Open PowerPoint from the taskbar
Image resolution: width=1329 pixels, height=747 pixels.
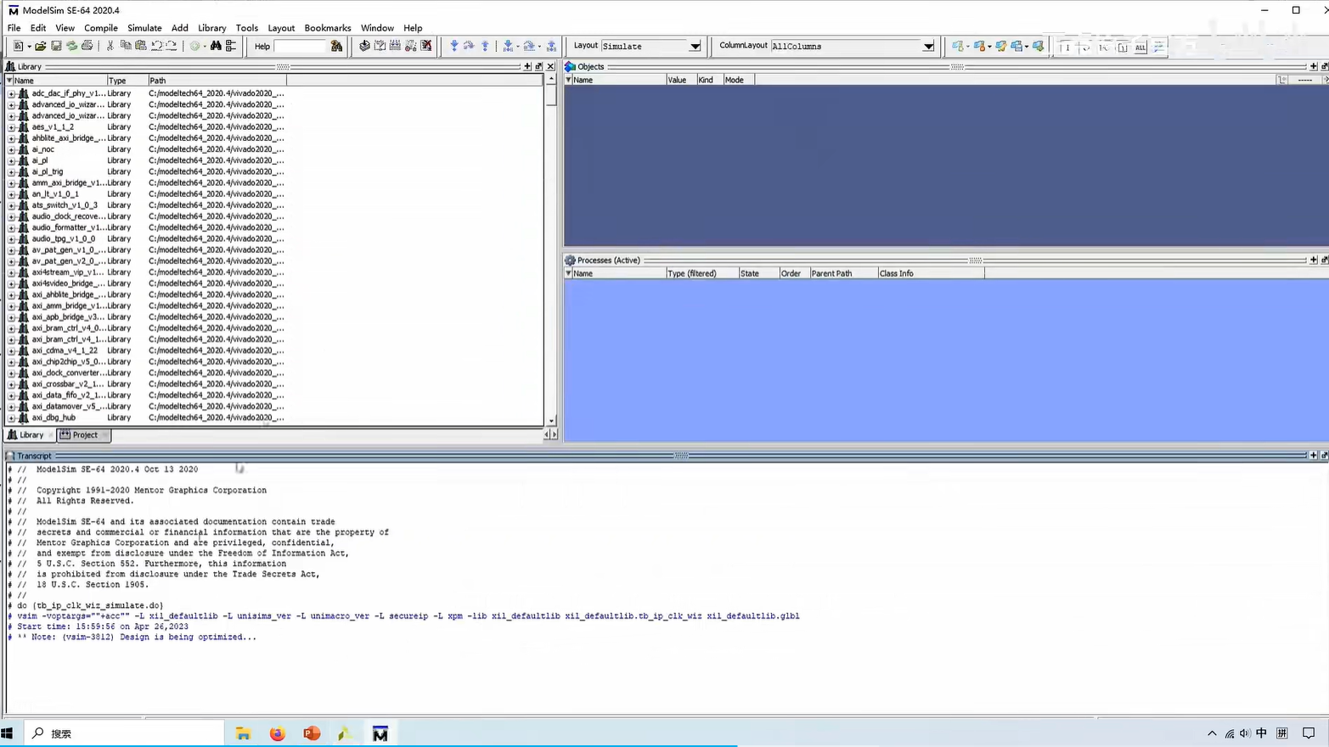coord(312,733)
